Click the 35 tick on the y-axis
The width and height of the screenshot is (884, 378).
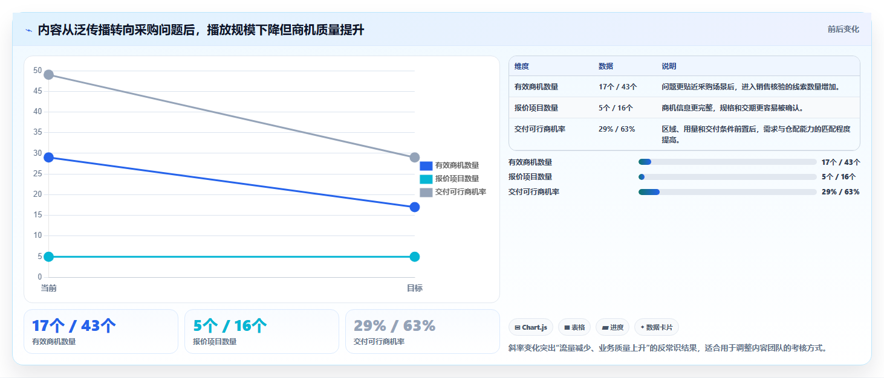coord(37,132)
